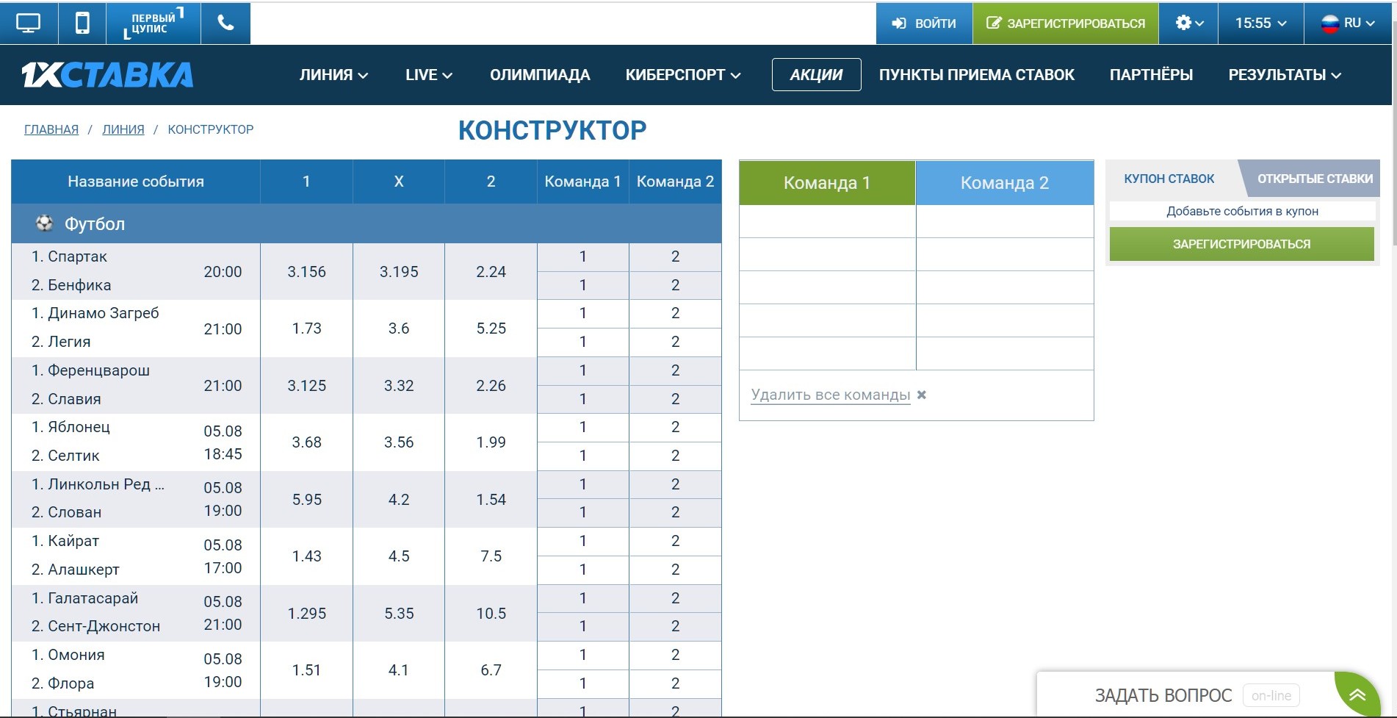The width and height of the screenshot is (1397, 718).
Task: Expand the ЛИНИЯ menu
Action: (333, 75)
